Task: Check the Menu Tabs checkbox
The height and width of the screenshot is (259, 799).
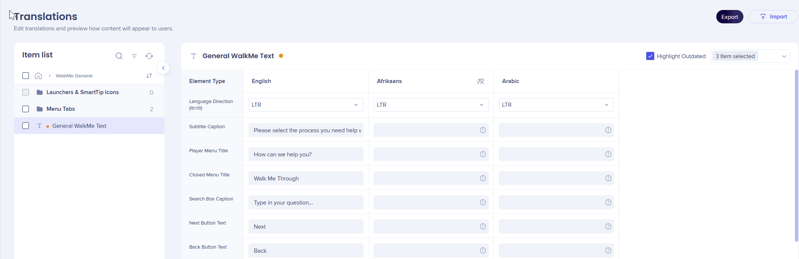Action: click(x=26, y=109)
